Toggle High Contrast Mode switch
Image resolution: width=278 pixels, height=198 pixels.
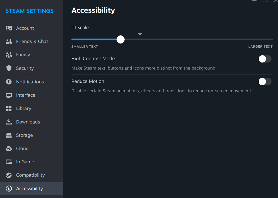click(x=265, y=59)
